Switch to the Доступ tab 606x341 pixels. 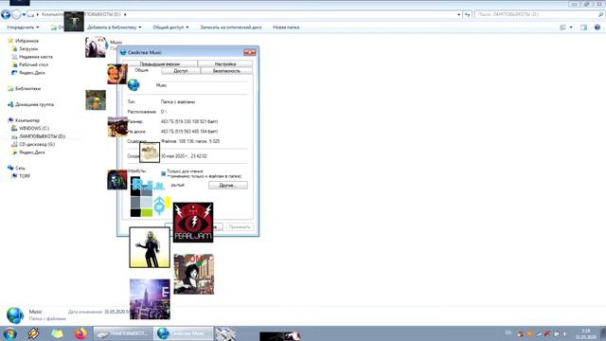181,71
